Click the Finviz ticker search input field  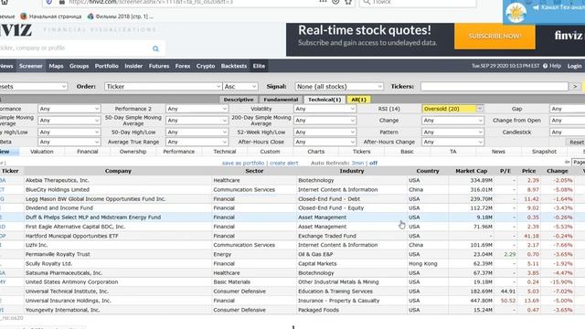click(75, 48)
